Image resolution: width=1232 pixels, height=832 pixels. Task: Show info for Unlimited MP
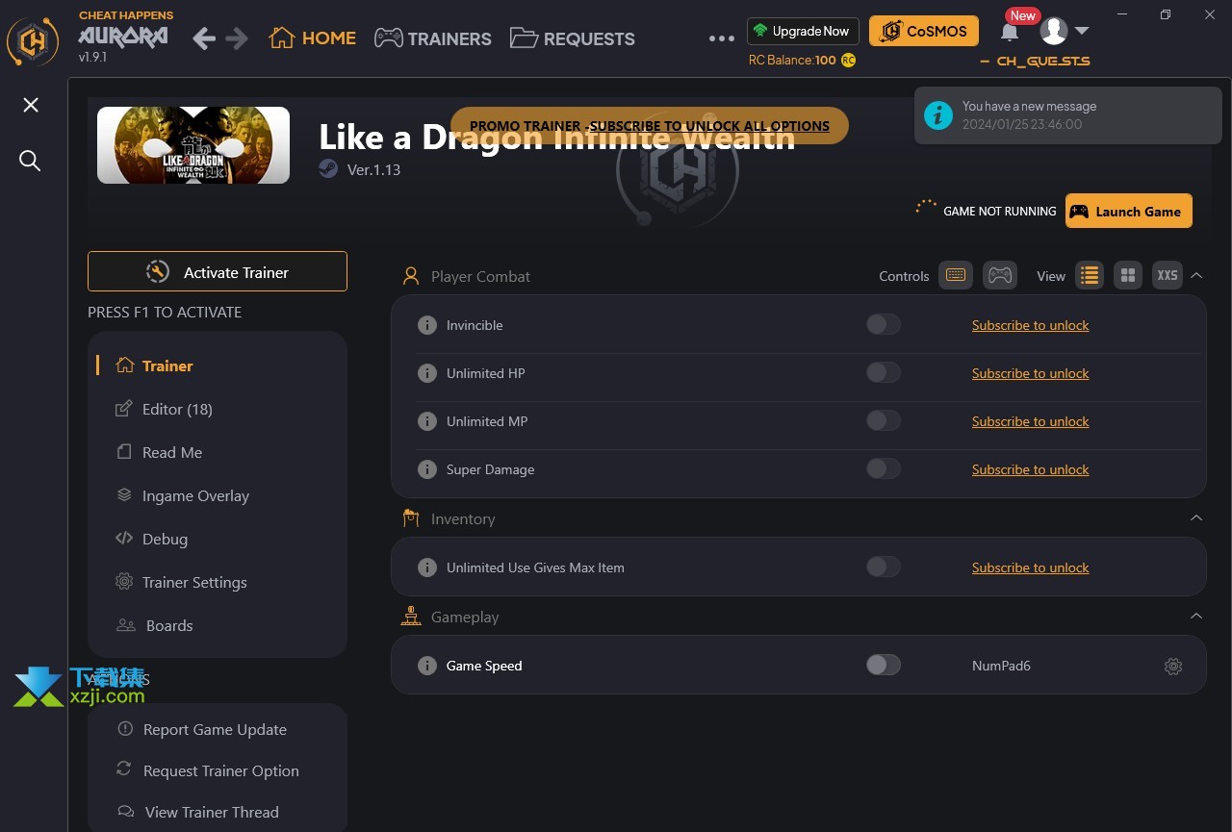click(x=427, y=421)
